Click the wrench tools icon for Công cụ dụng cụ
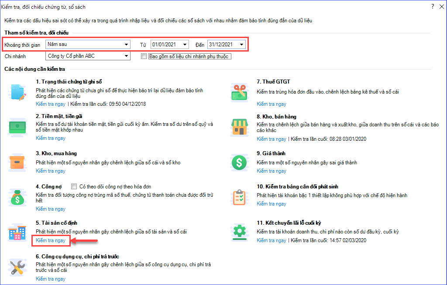Image resolution: width=447 pixels, height=285 pixels. point(17,266)
